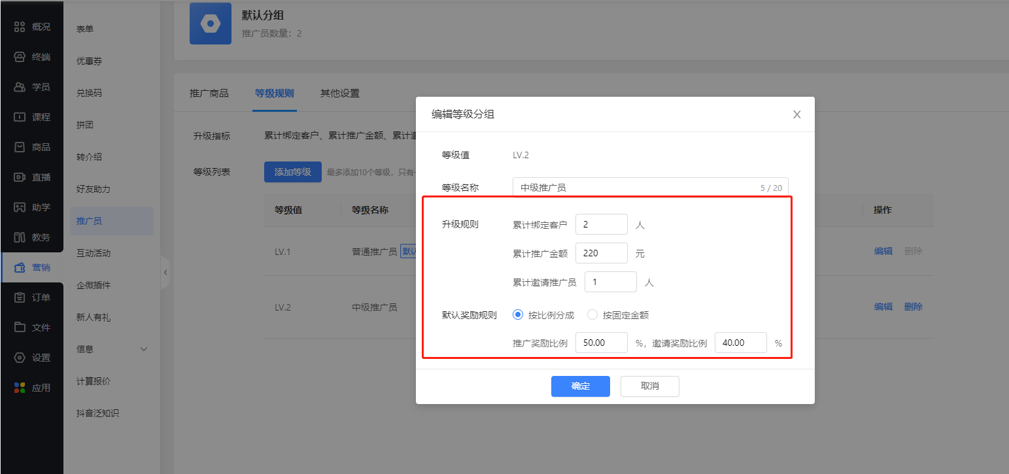Screen dimensions: 1009x474
Task: Open the 应用 apps colorful icon
Action: pyautogui.click(x=20, y=388)
